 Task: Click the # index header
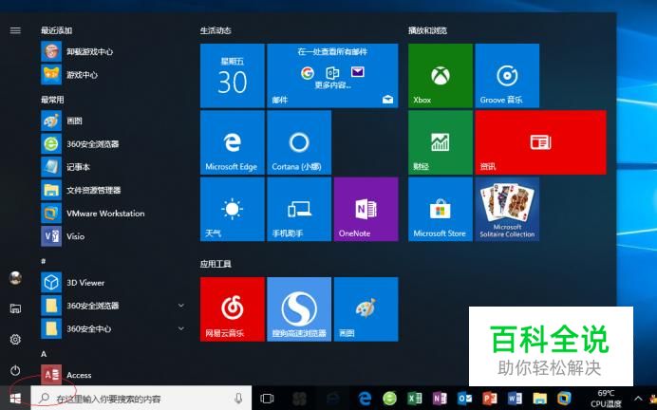43,261
